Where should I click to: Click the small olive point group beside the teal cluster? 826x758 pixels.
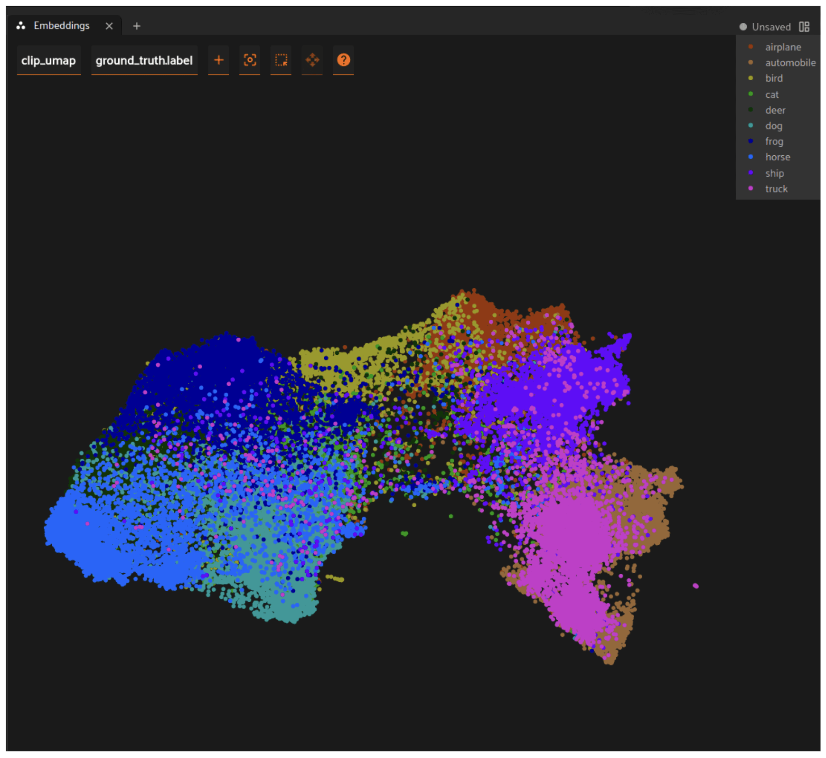335,578
